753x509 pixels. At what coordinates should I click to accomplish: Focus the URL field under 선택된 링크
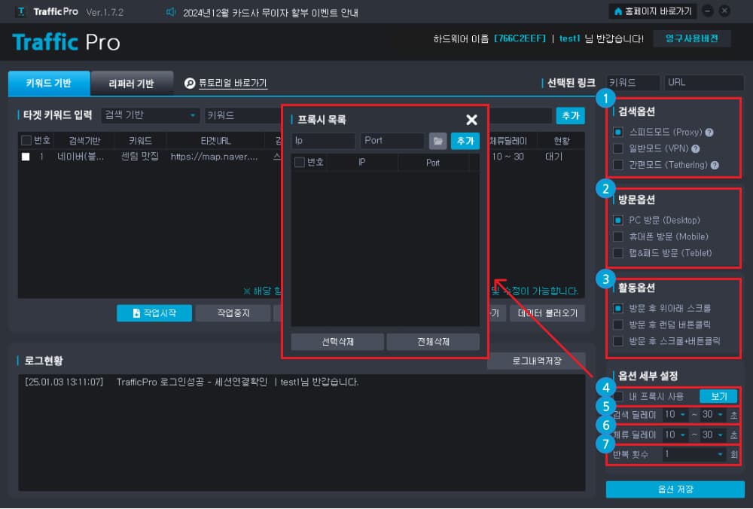tap(703, 83)
